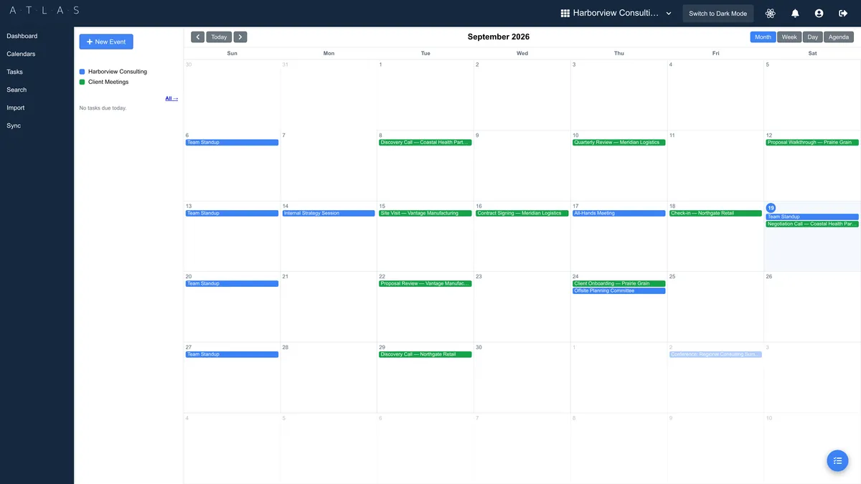Open Discovery Call — Coastal Health event

[425, 143]
